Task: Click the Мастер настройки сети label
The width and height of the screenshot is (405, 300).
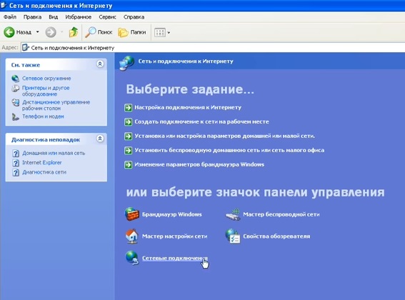Action: pos(174,236)
